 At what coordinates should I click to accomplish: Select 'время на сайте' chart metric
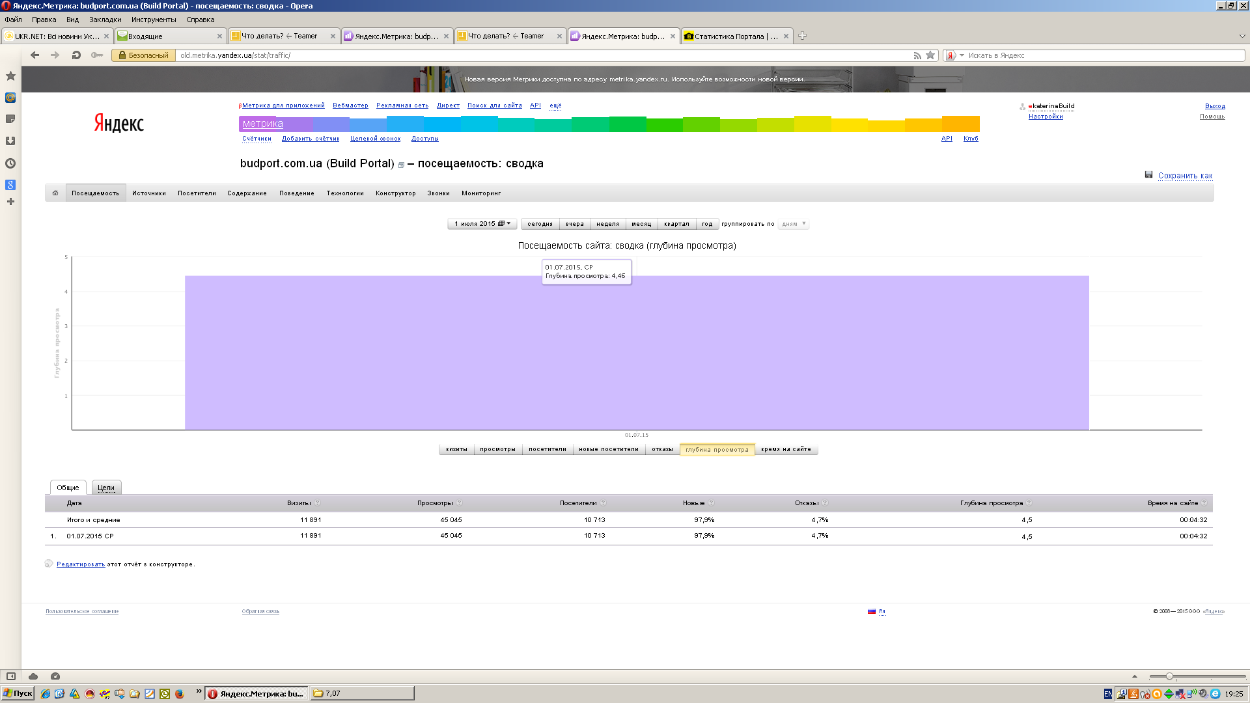pos(786,449)
